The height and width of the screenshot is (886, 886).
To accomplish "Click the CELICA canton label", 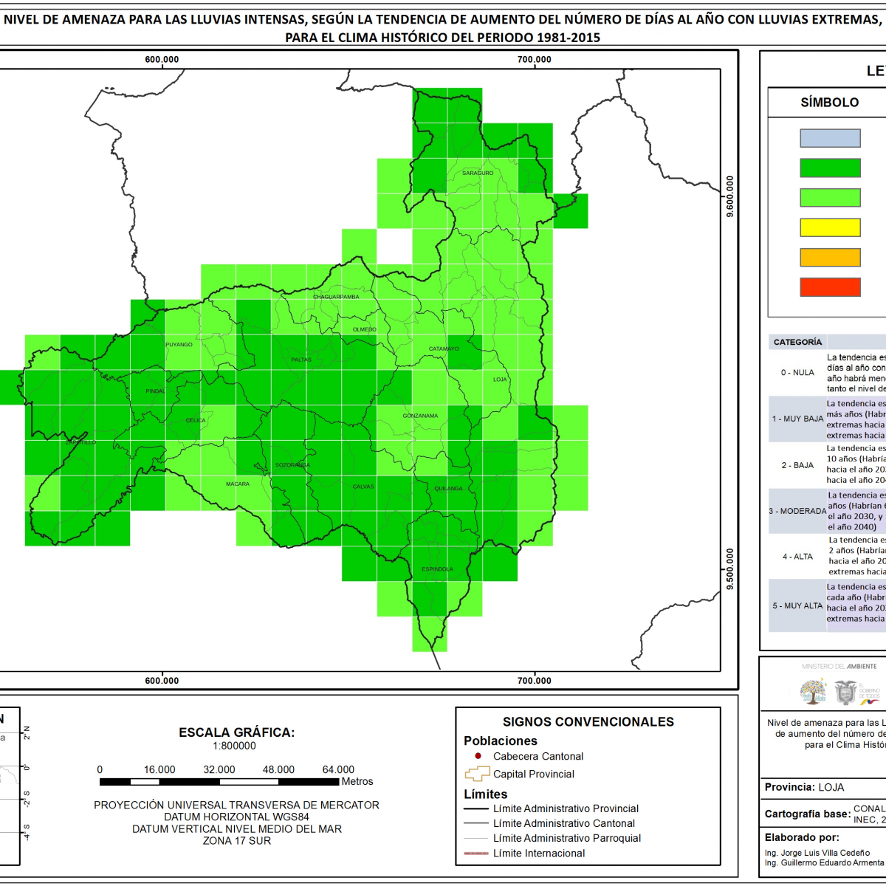I will pyautogui.click(x=196, y=420).
